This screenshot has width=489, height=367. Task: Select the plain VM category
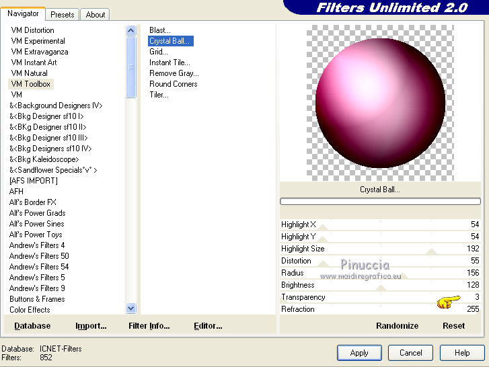tap(17, 95)
